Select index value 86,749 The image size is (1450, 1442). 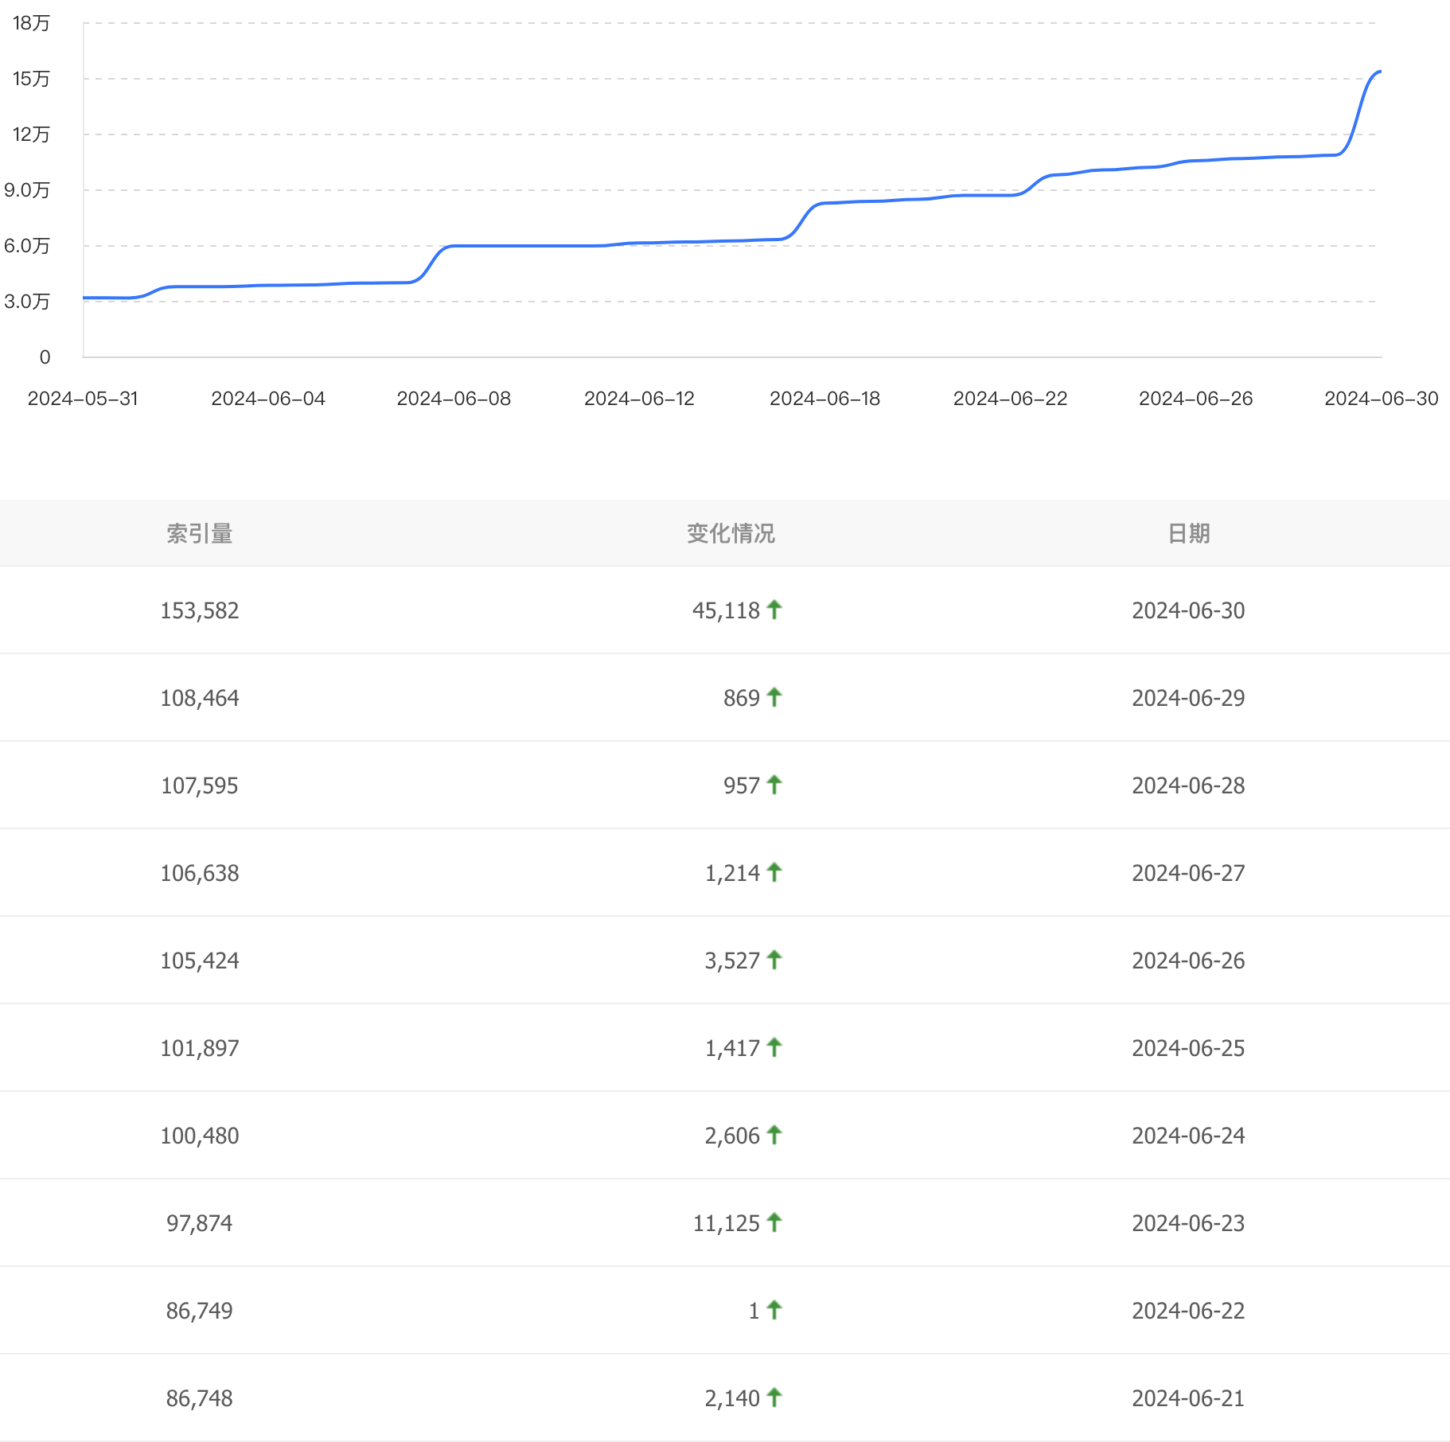pos(200,1311)
